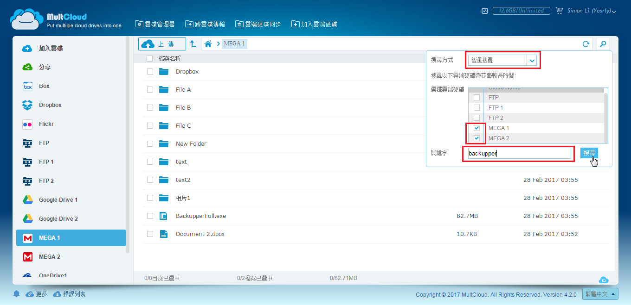Toggle select-all checkbox beside 檔案名稱
631x305 pixels.
149,59
